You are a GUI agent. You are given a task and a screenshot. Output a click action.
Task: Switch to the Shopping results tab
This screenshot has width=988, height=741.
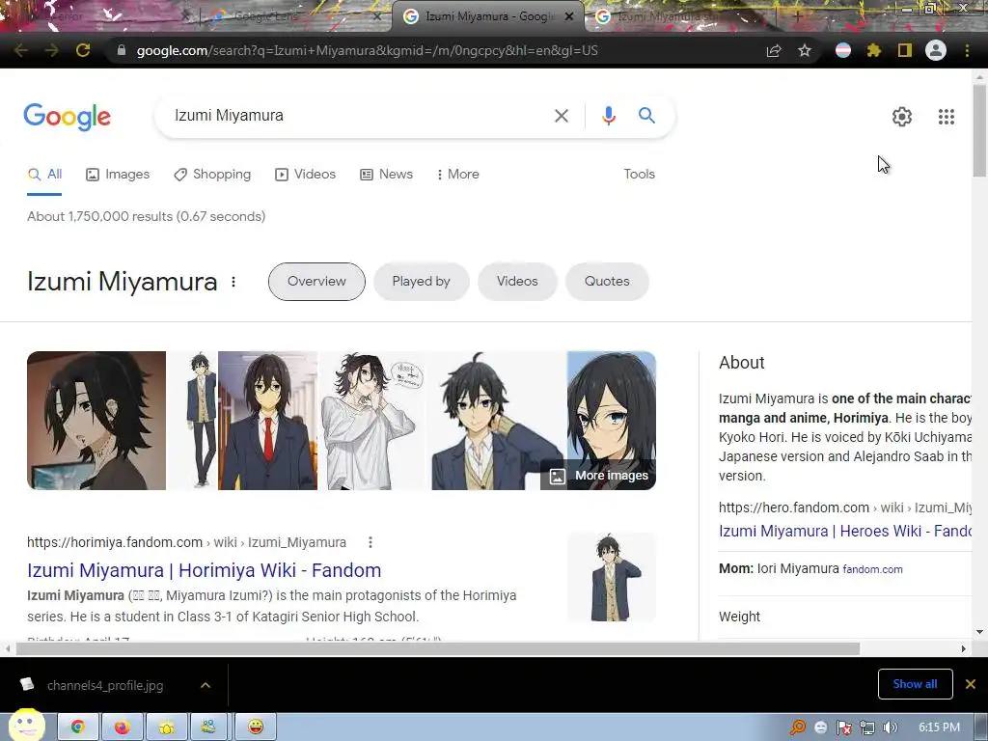[x=212, y=174]
